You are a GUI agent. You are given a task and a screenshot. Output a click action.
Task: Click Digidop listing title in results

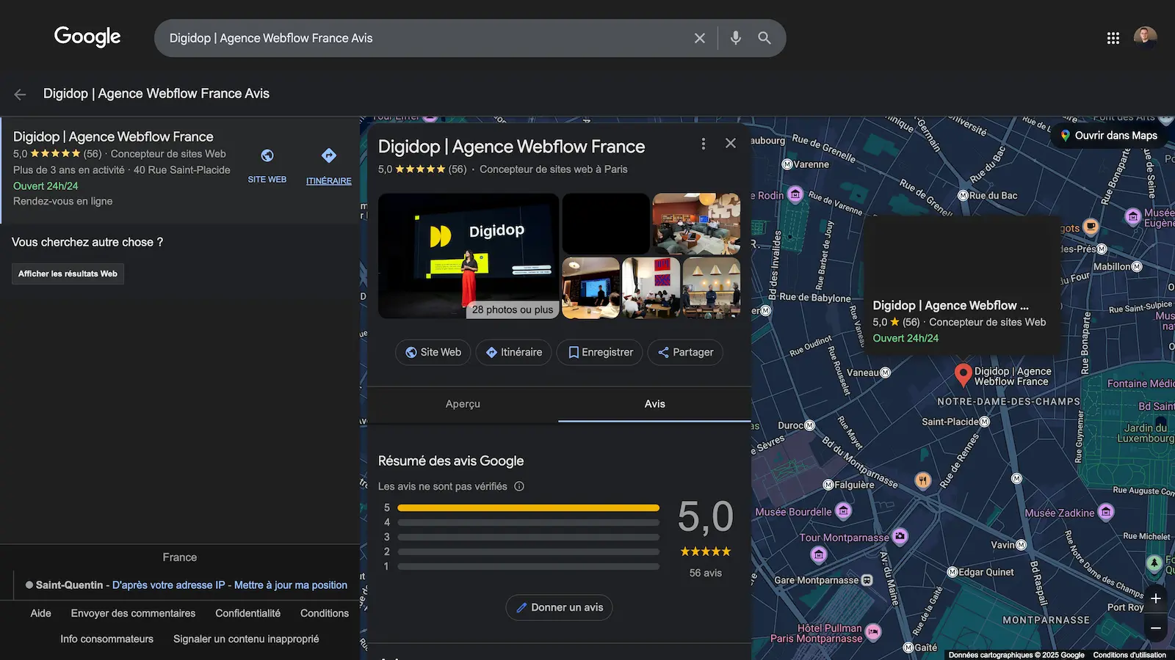coord(113,136)
